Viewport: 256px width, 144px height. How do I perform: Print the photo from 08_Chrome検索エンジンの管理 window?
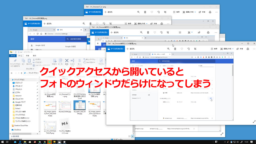point(248,49)
